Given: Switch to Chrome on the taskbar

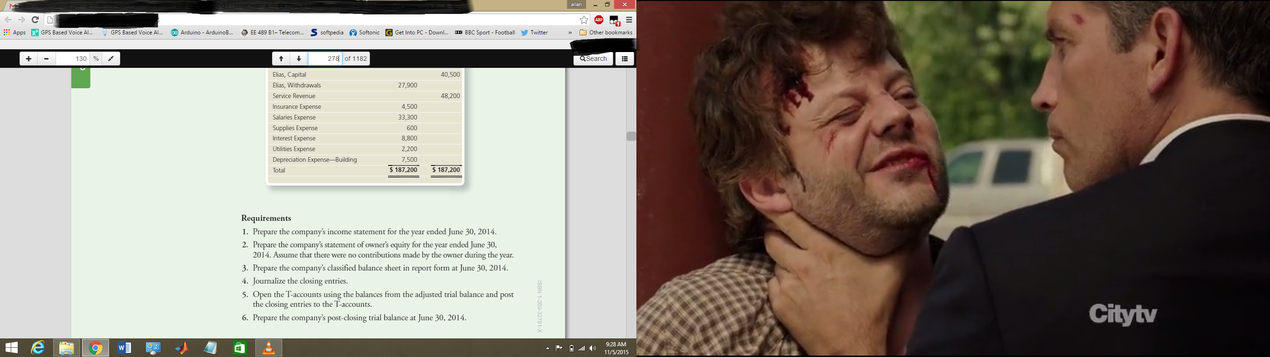Looking at the screenshot, I should coord(95,348).
